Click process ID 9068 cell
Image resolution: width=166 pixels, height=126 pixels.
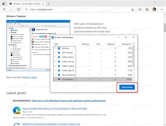130,62
